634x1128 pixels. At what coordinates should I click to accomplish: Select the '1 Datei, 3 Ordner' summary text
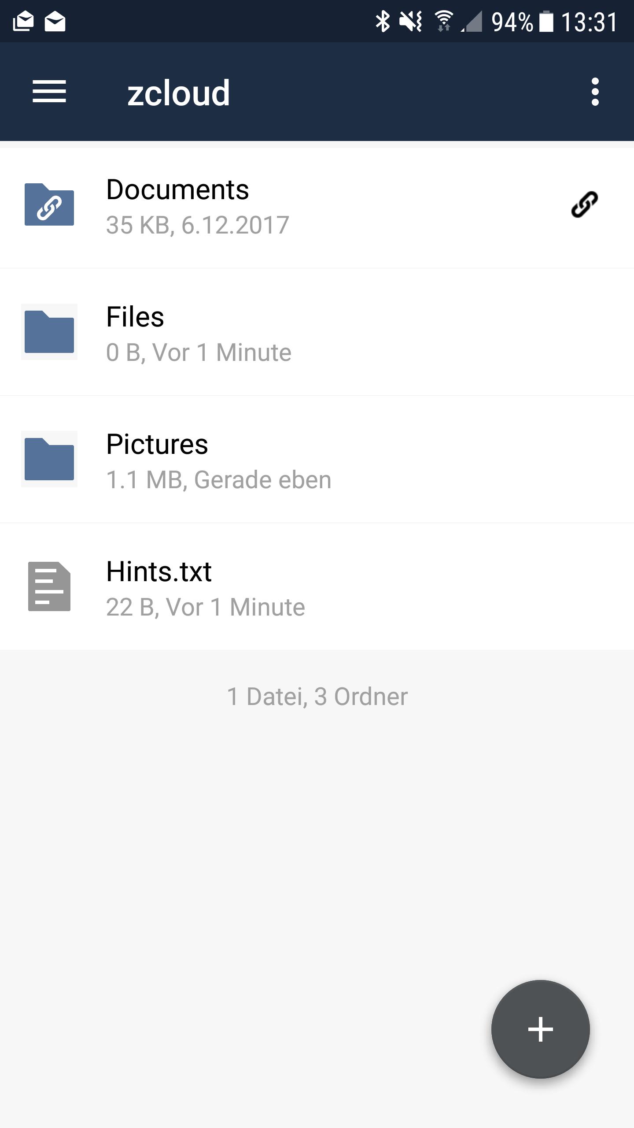(317, 697)
